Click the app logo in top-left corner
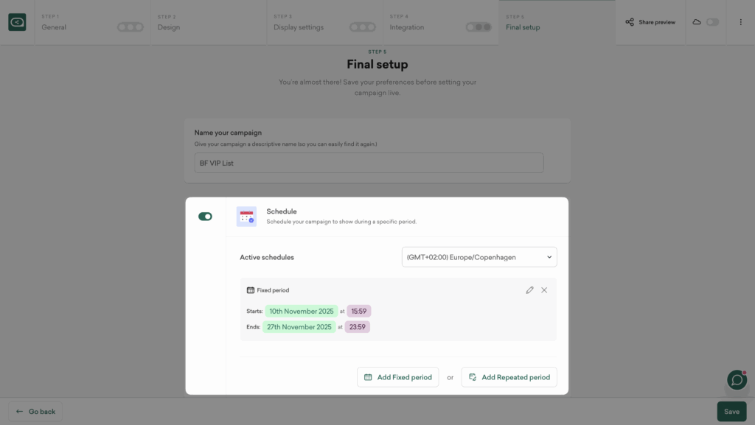The height and width of the screenshot is (425, 755). pyautogui.click(x=17, y=23)
